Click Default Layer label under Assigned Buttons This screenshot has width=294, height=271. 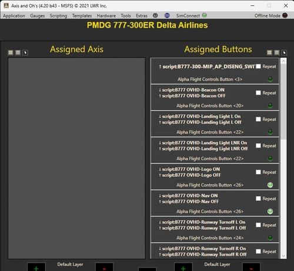click(217, 265)
